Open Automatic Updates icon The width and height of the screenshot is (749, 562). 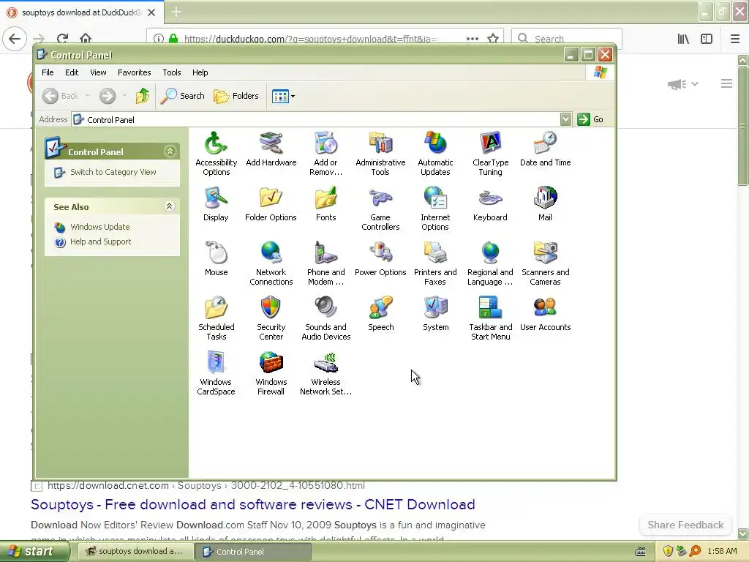pos(435,154)
